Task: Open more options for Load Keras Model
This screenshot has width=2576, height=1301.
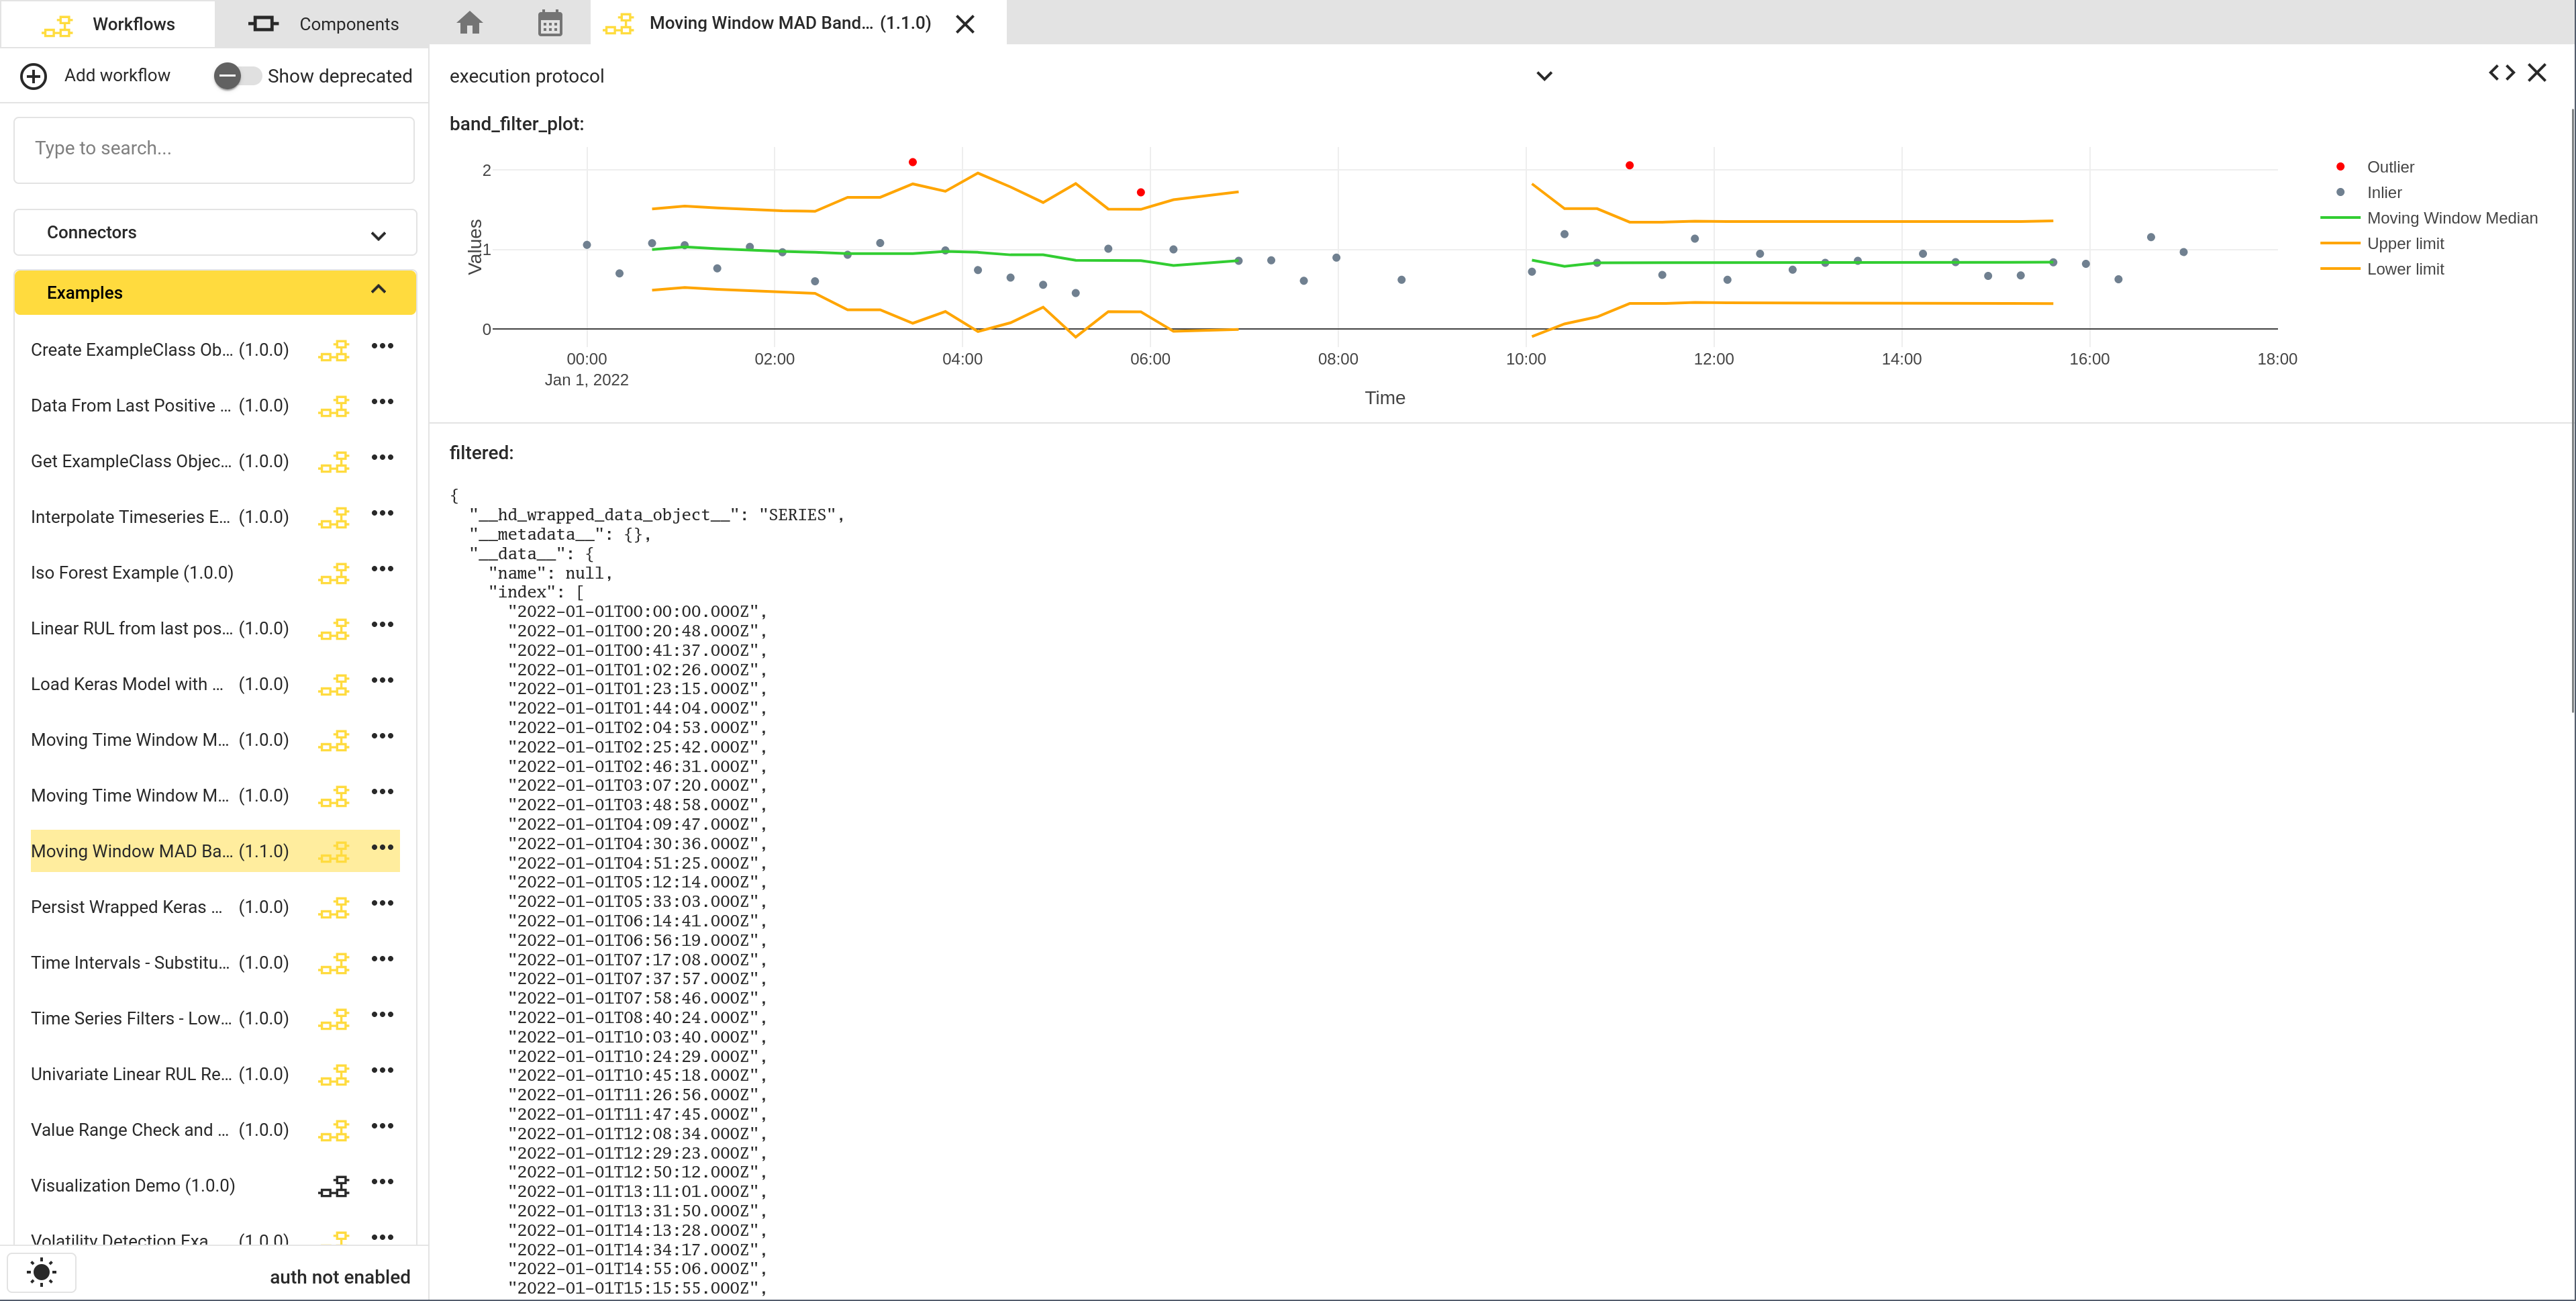Action: point(382,681)
